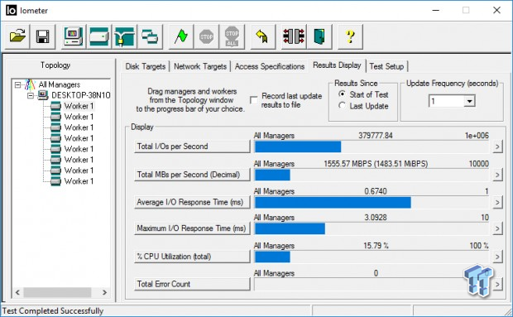Click the 0.6740 average response value
The width and height of the screenshot is (513, 317).
click(376, 191)
